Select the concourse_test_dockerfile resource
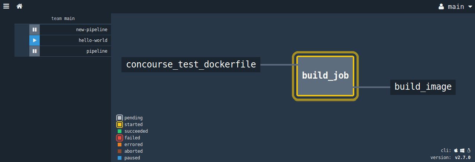 coord(191,65)
